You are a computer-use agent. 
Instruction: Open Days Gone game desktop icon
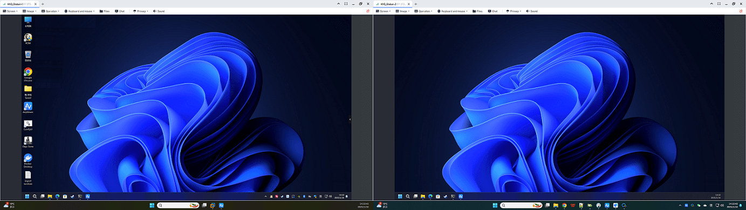tap(28, 143)
